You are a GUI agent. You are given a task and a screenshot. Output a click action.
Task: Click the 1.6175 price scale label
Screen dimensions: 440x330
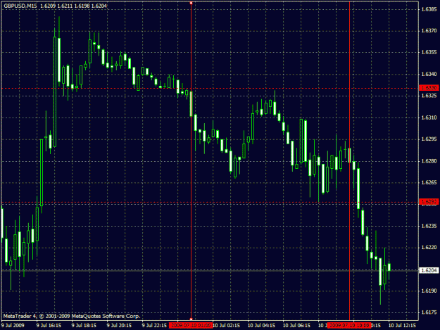429,312
